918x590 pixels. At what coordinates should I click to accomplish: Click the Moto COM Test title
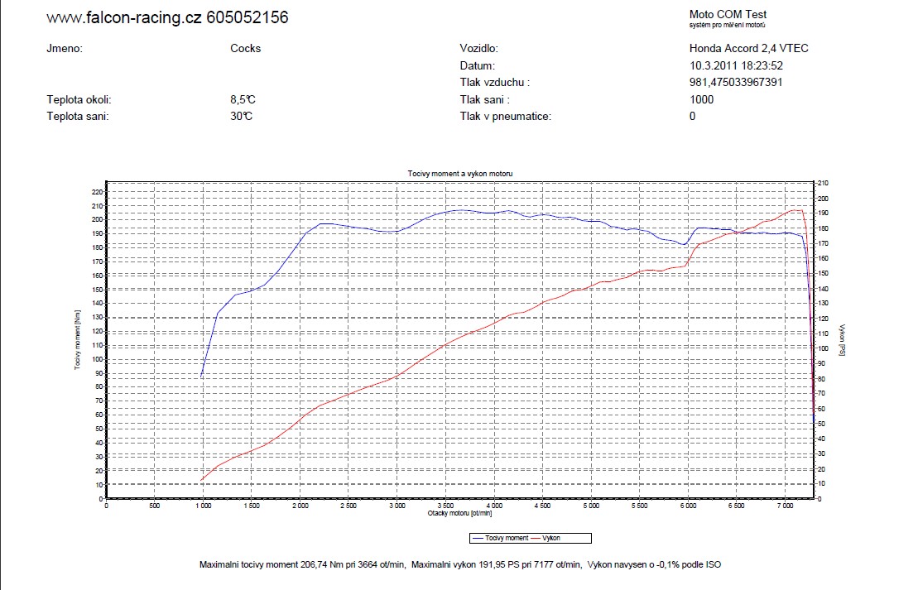click(728, 14)
